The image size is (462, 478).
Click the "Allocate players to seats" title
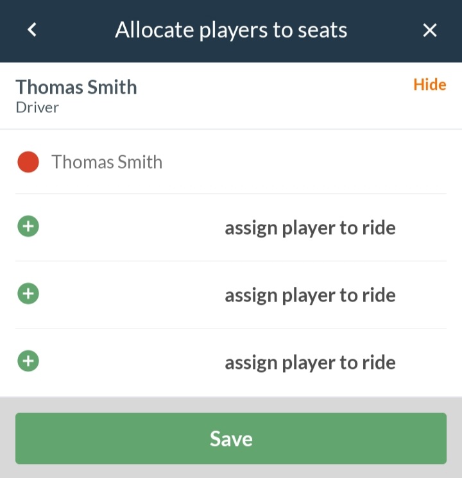coord(231,30)
